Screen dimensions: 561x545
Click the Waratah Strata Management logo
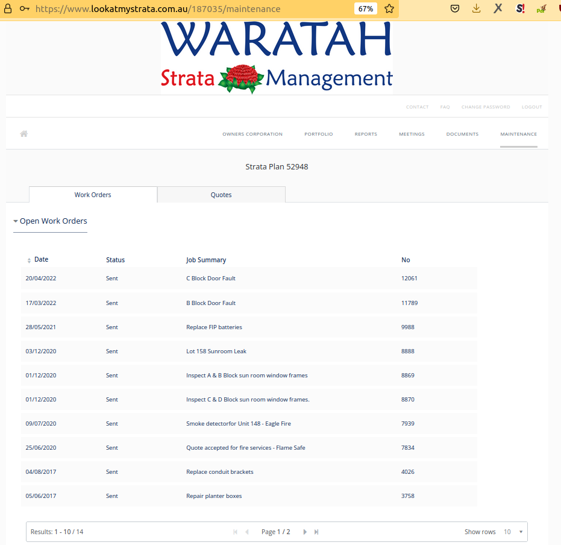pyautogui.click(x=277, y=57)
